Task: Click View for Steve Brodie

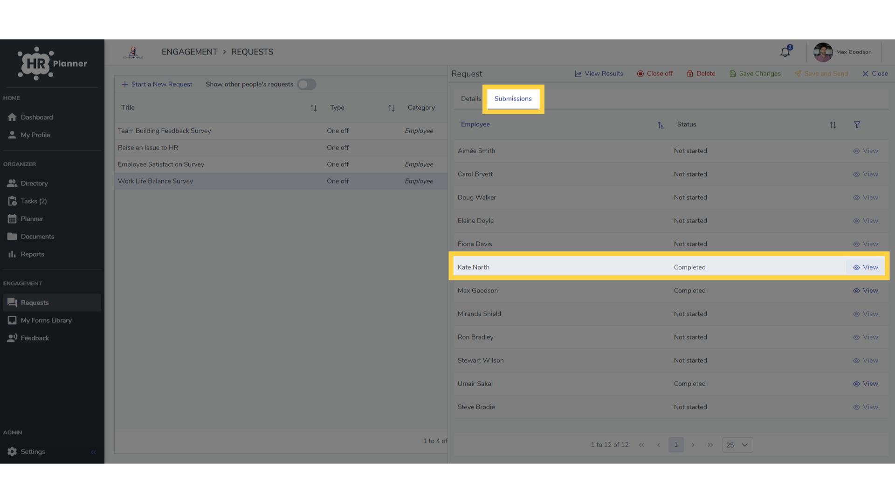Action: (866, 407)
